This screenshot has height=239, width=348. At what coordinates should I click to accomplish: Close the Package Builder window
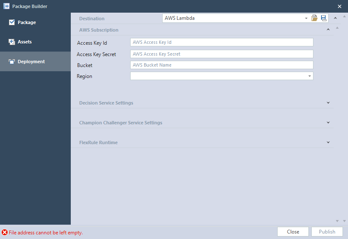point(340,6)
